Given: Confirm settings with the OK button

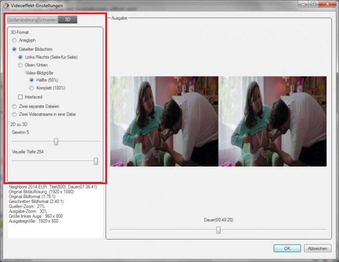Looking at the screenshot, I should [x=287, y=248].
